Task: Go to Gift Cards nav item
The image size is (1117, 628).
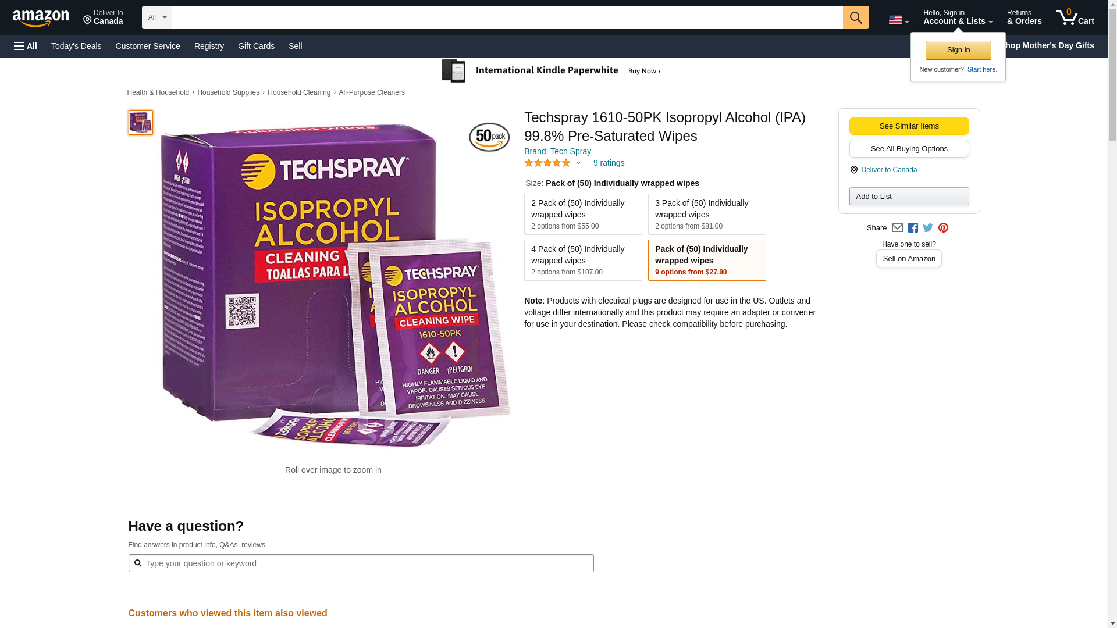Action: (256, 46)
